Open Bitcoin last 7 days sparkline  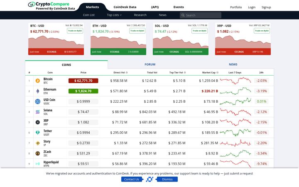(x=235, y=81)
